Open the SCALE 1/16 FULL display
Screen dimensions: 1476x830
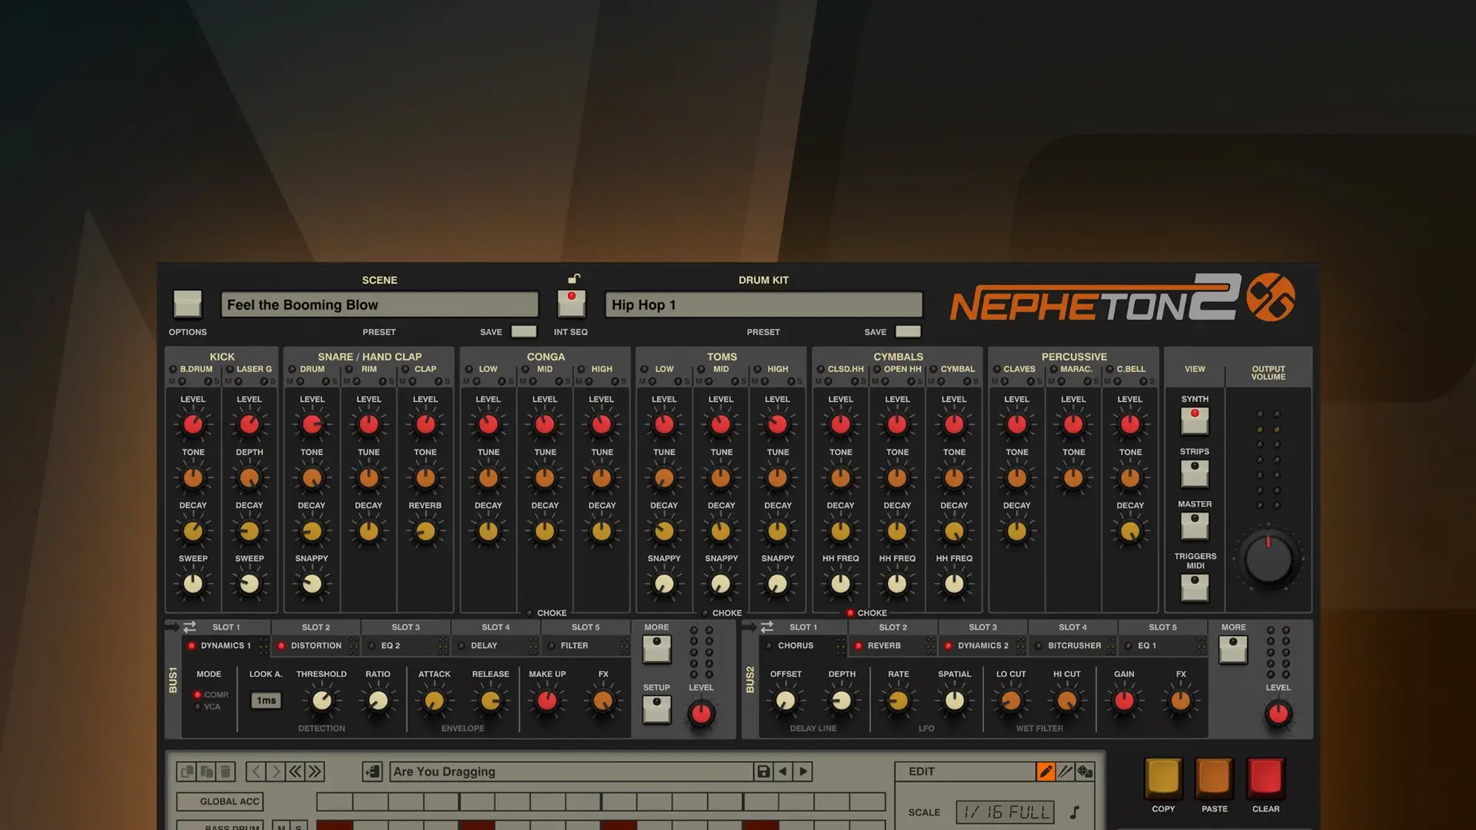click(x=1005, y=812)
